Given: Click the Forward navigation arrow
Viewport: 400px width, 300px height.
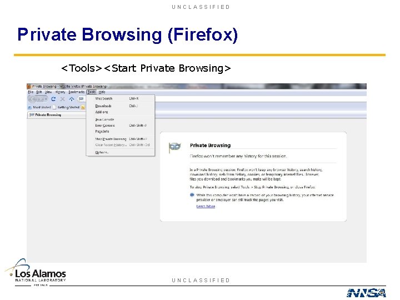Looking at the screenshot, I should [x=39, y=99].
